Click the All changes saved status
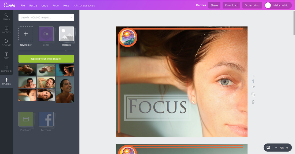295x154 pixels. coord(84,5)
